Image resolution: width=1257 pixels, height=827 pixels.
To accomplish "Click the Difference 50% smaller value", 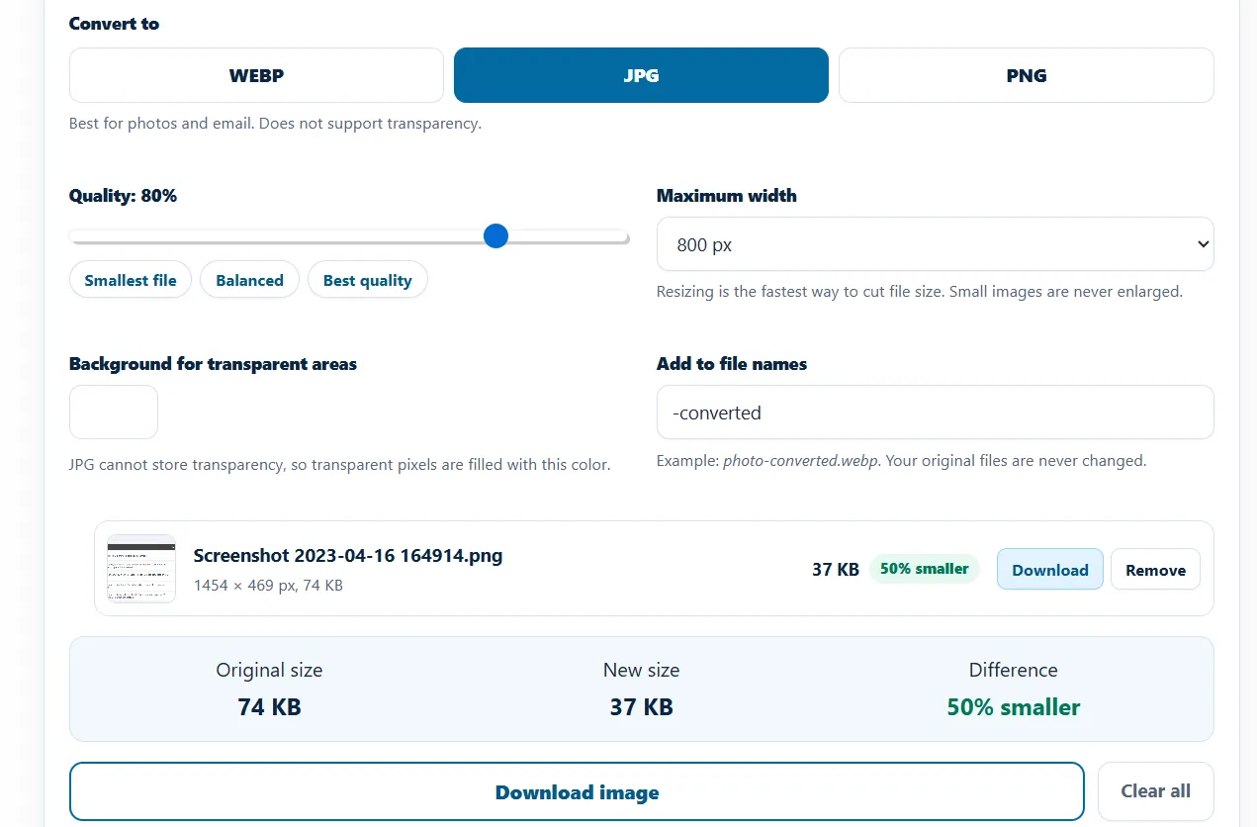I will (1014, 707).
